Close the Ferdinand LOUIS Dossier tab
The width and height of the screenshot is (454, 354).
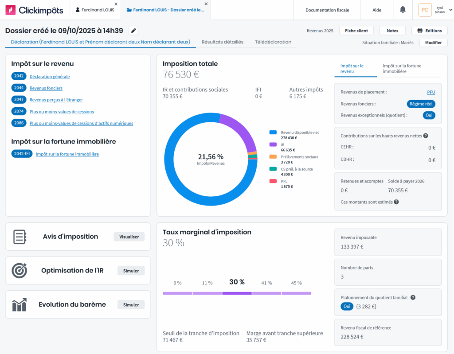pos(207,4)
